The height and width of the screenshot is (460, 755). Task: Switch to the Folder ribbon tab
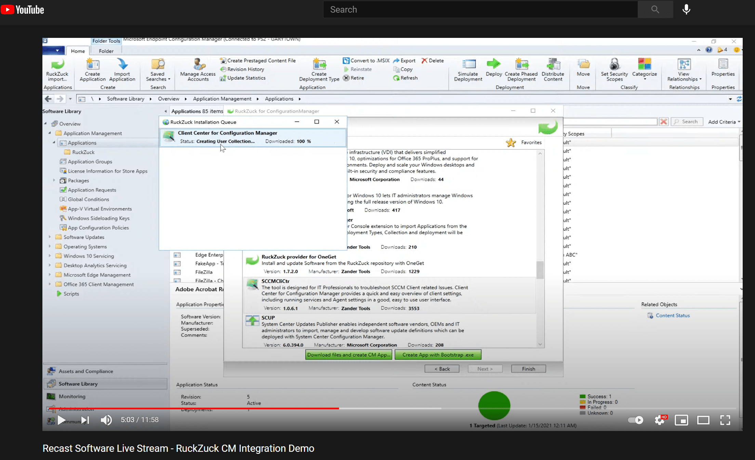tap(106, 51)
